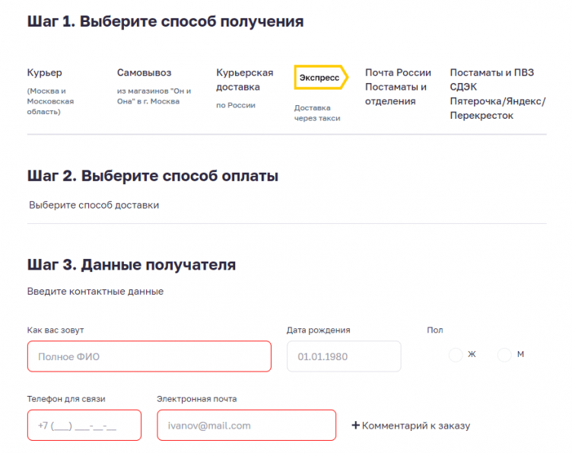The height and width of the screenshot is (453, 572).
Task: Choose the Курьер delivery method
Action: (45, 73)
